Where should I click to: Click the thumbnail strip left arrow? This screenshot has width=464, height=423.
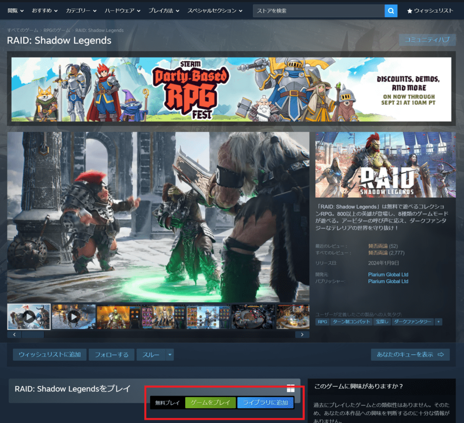pyautogui.click(x=14, y=334)
